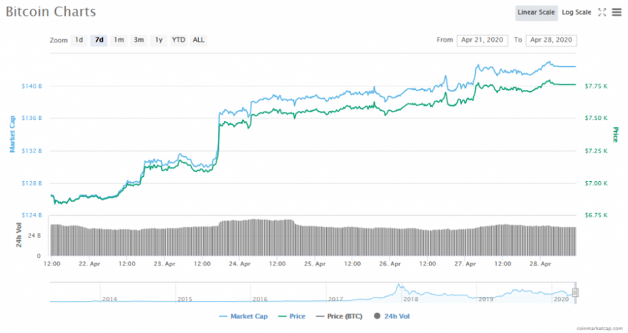
Task: Click the 26. Apr date label
Action: (389, 264)
